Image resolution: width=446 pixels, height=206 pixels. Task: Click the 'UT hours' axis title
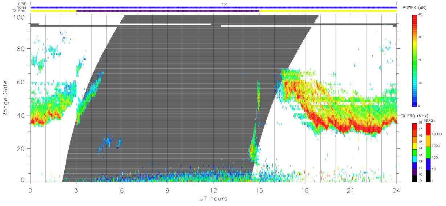pyautogui.click(x=213, y=198)
